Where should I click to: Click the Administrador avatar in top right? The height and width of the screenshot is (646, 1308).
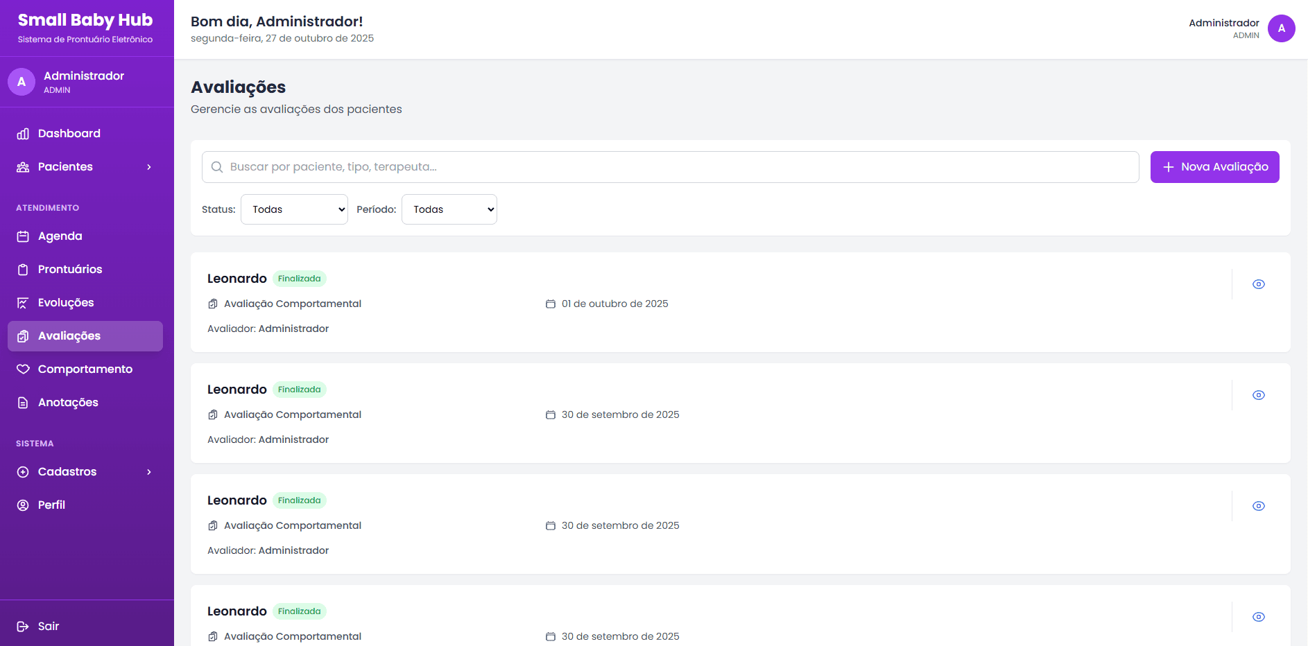1281,28
